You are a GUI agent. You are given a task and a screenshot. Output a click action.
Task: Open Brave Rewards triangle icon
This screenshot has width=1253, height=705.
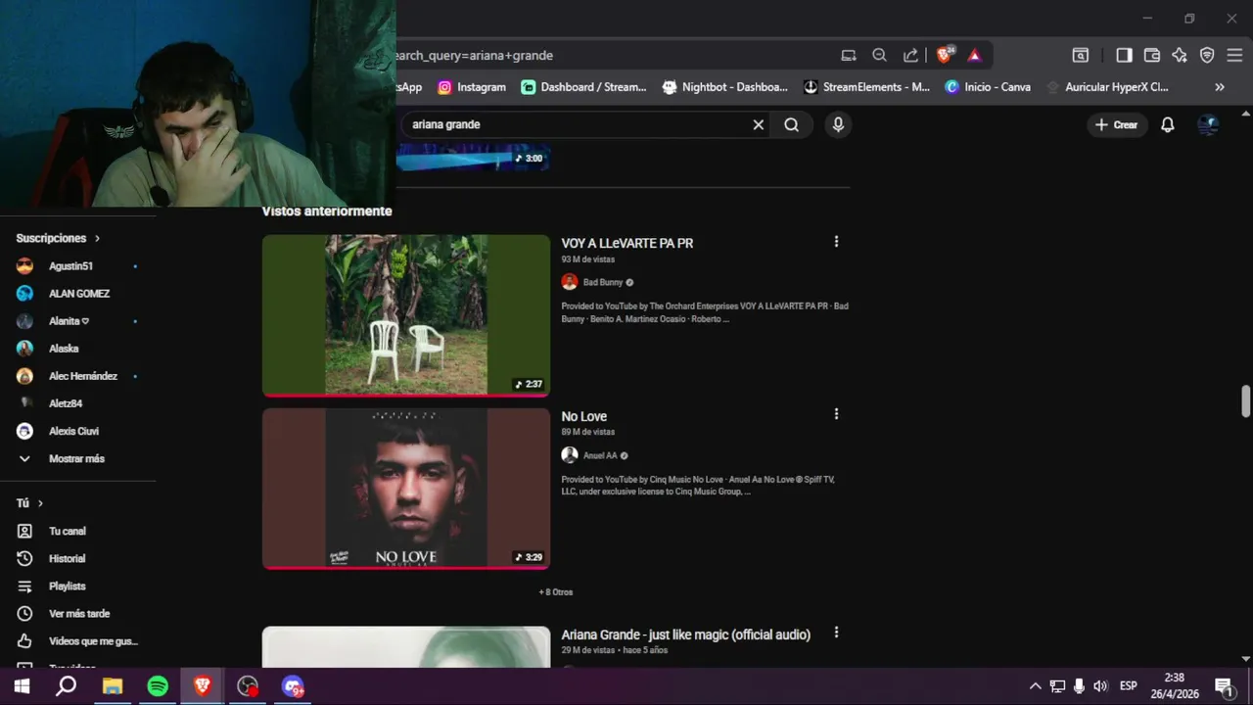click(974, 55)
